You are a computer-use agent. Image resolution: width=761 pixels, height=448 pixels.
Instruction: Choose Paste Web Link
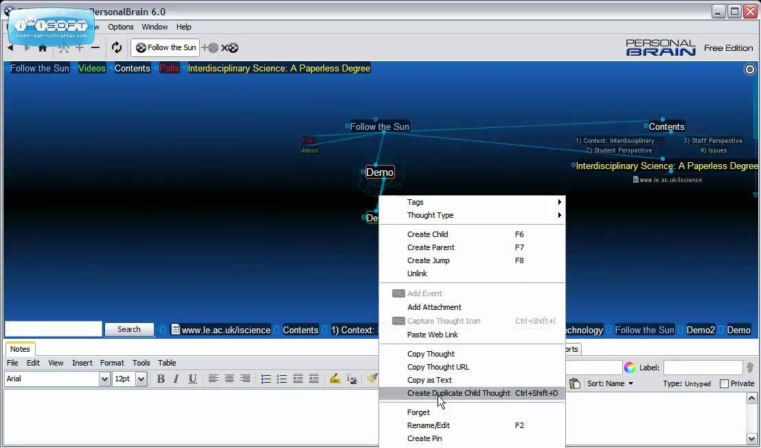(472, 335)
